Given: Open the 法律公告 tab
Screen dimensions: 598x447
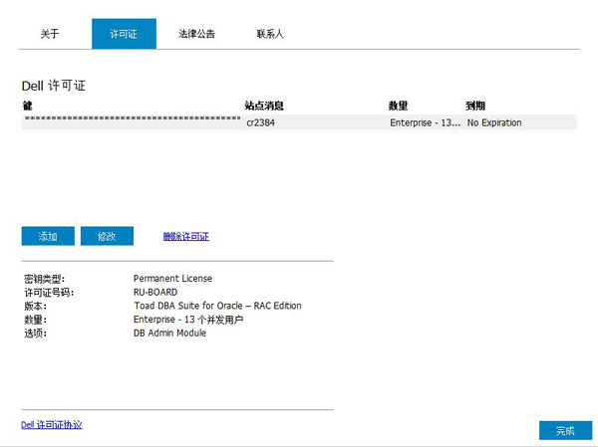Looking at the screenshot, I should (197, 34).
